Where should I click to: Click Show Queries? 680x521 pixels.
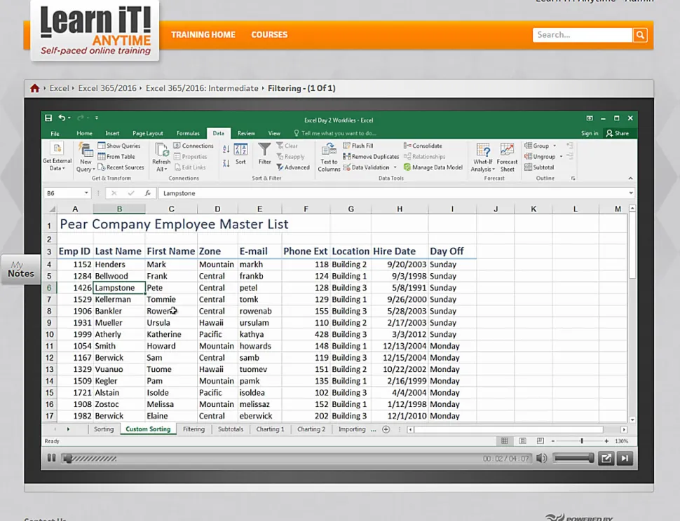click(119, 146)
